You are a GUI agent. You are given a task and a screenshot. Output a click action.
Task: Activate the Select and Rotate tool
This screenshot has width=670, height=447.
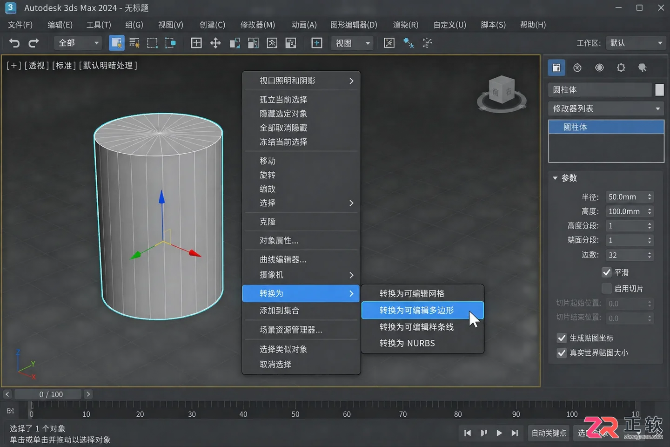tap(234, 43)
